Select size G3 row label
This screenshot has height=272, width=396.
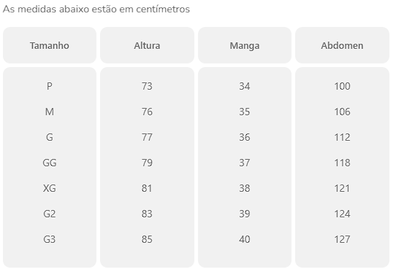click(x=50, y=239)
